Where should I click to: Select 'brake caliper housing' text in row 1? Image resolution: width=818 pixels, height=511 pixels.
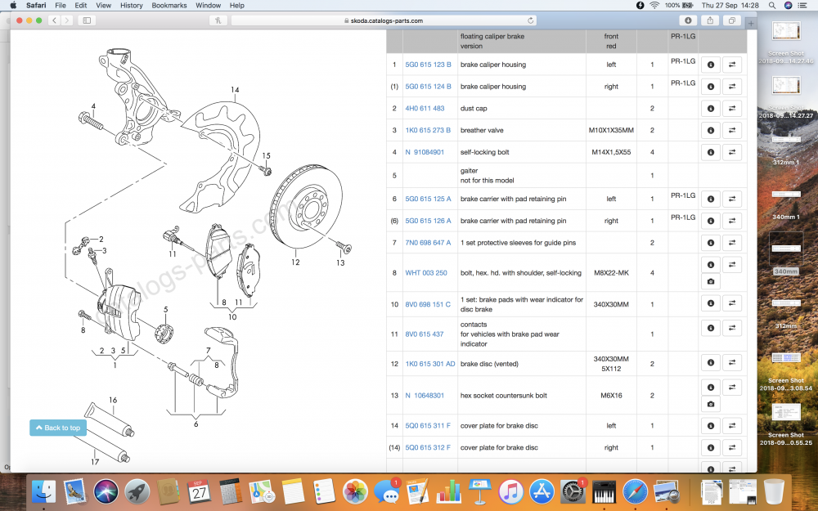493,65
